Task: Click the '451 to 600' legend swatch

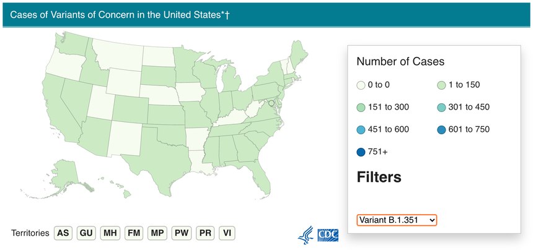Action: [361, 130]
